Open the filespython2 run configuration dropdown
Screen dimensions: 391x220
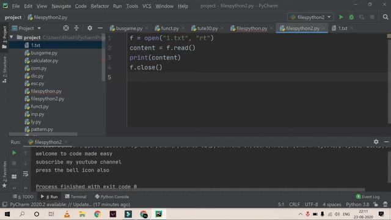pyautogui.click(x=310, y=17)
